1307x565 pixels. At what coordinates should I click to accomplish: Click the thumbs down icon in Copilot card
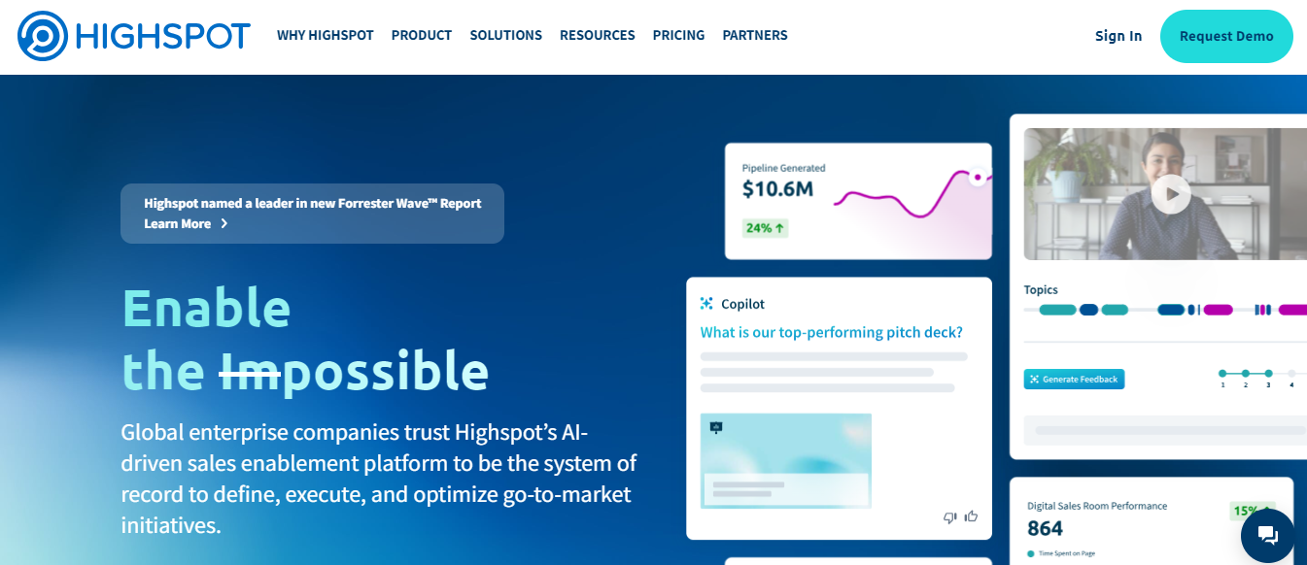tap(949, 517)
